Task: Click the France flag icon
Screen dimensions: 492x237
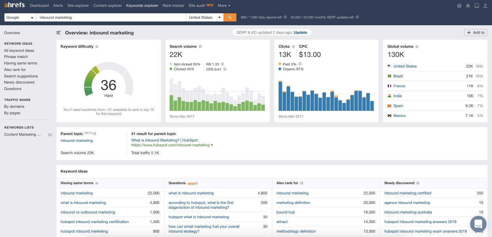Action: [389, 86]
